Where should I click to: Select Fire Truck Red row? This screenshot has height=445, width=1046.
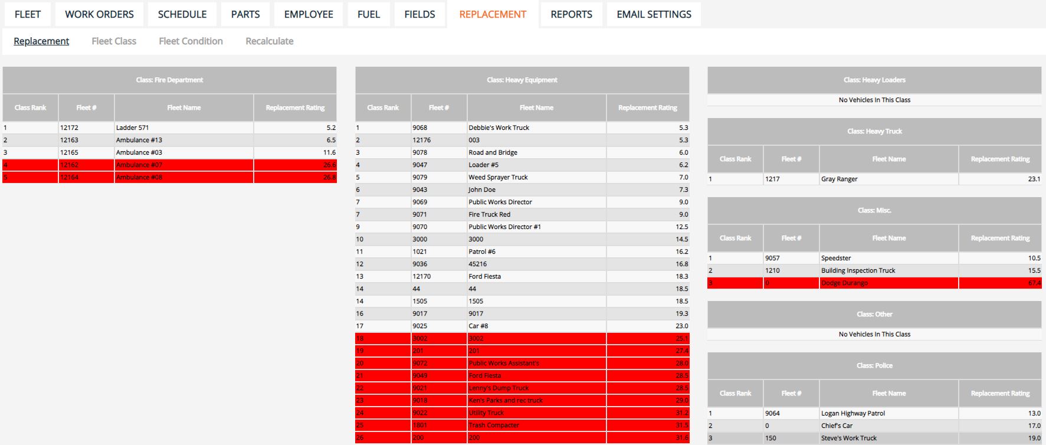[522, 214]
